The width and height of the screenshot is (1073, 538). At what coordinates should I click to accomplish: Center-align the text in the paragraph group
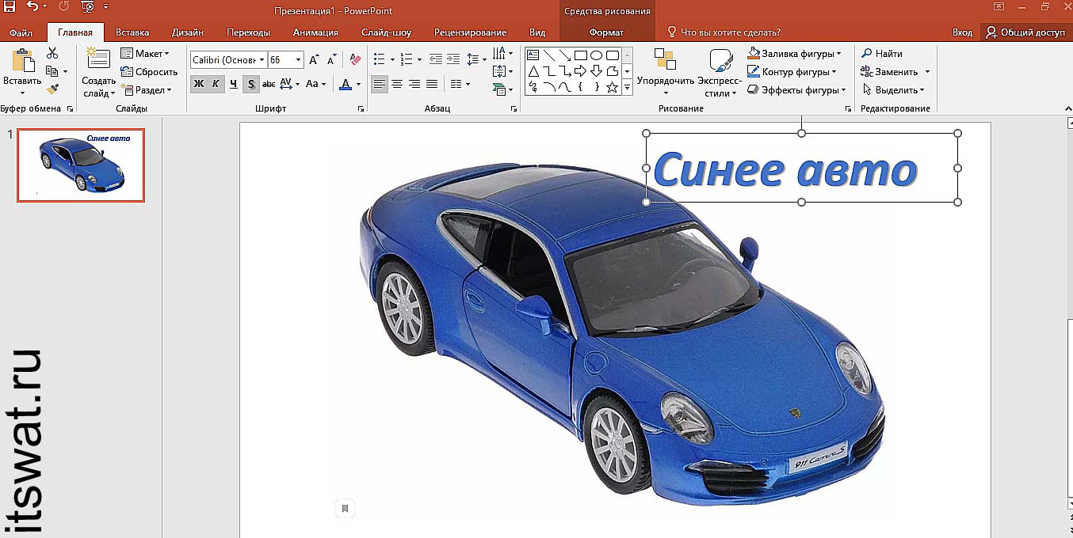pyautogui.click(x=397, y=84)
